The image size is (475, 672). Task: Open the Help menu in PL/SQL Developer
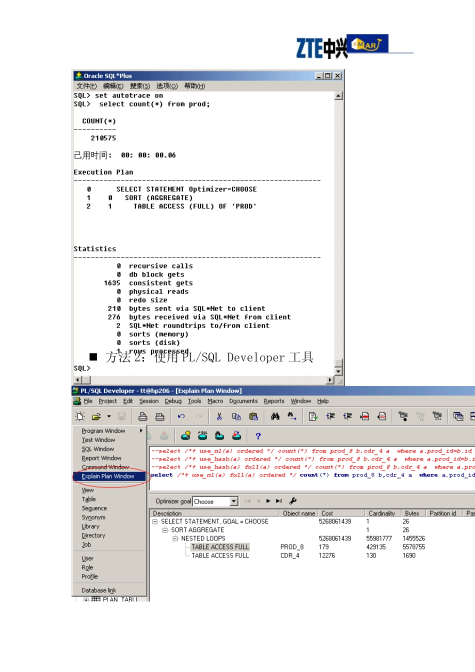[323, 401]
